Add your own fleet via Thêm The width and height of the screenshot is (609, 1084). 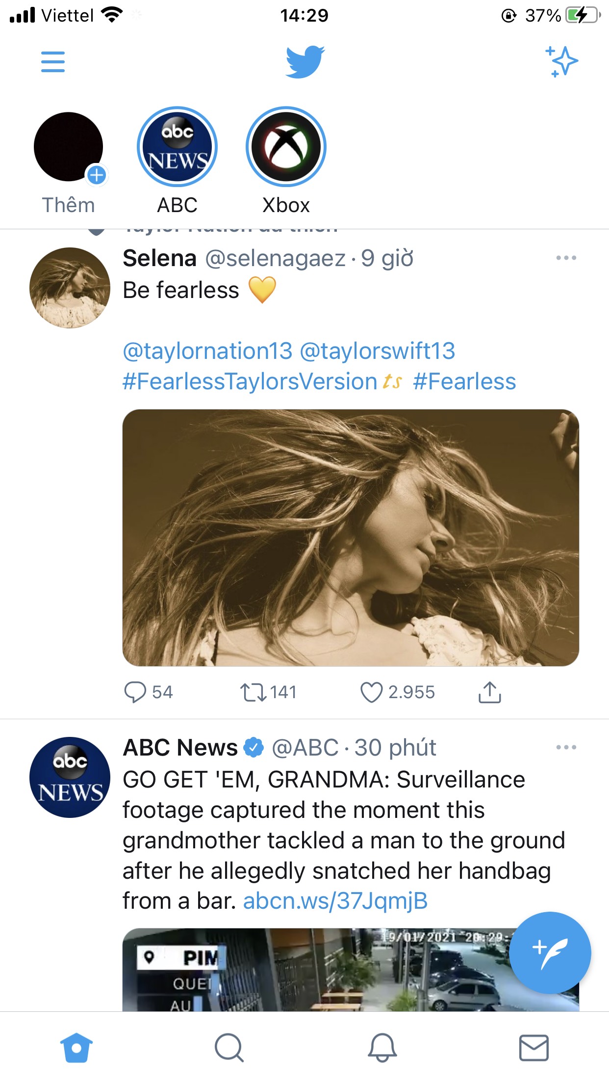(x=69, y=147)
